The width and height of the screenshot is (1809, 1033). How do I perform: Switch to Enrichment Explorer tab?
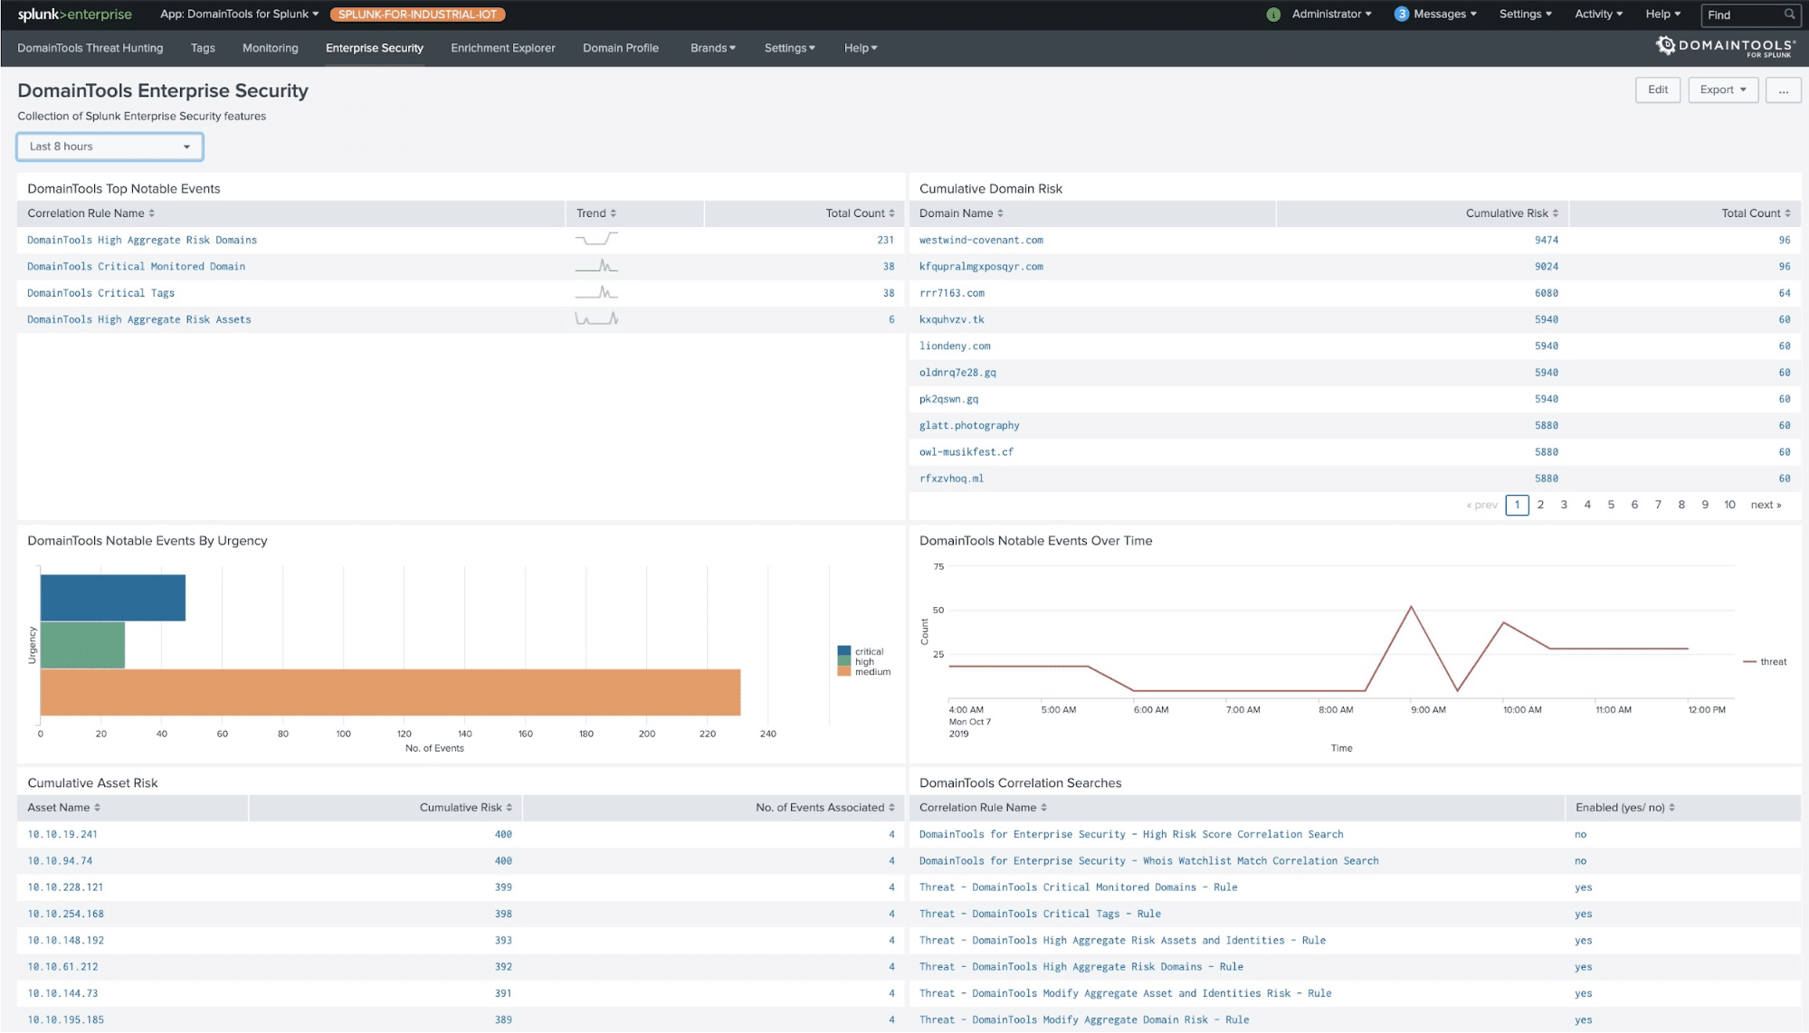(x=502, y=48)
